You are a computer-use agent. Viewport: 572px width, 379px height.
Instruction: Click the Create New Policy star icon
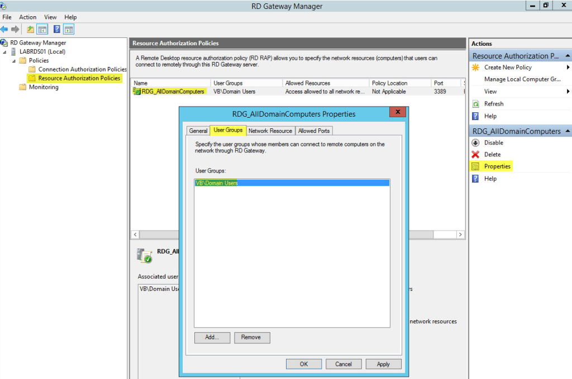click(x=476, y=67)
